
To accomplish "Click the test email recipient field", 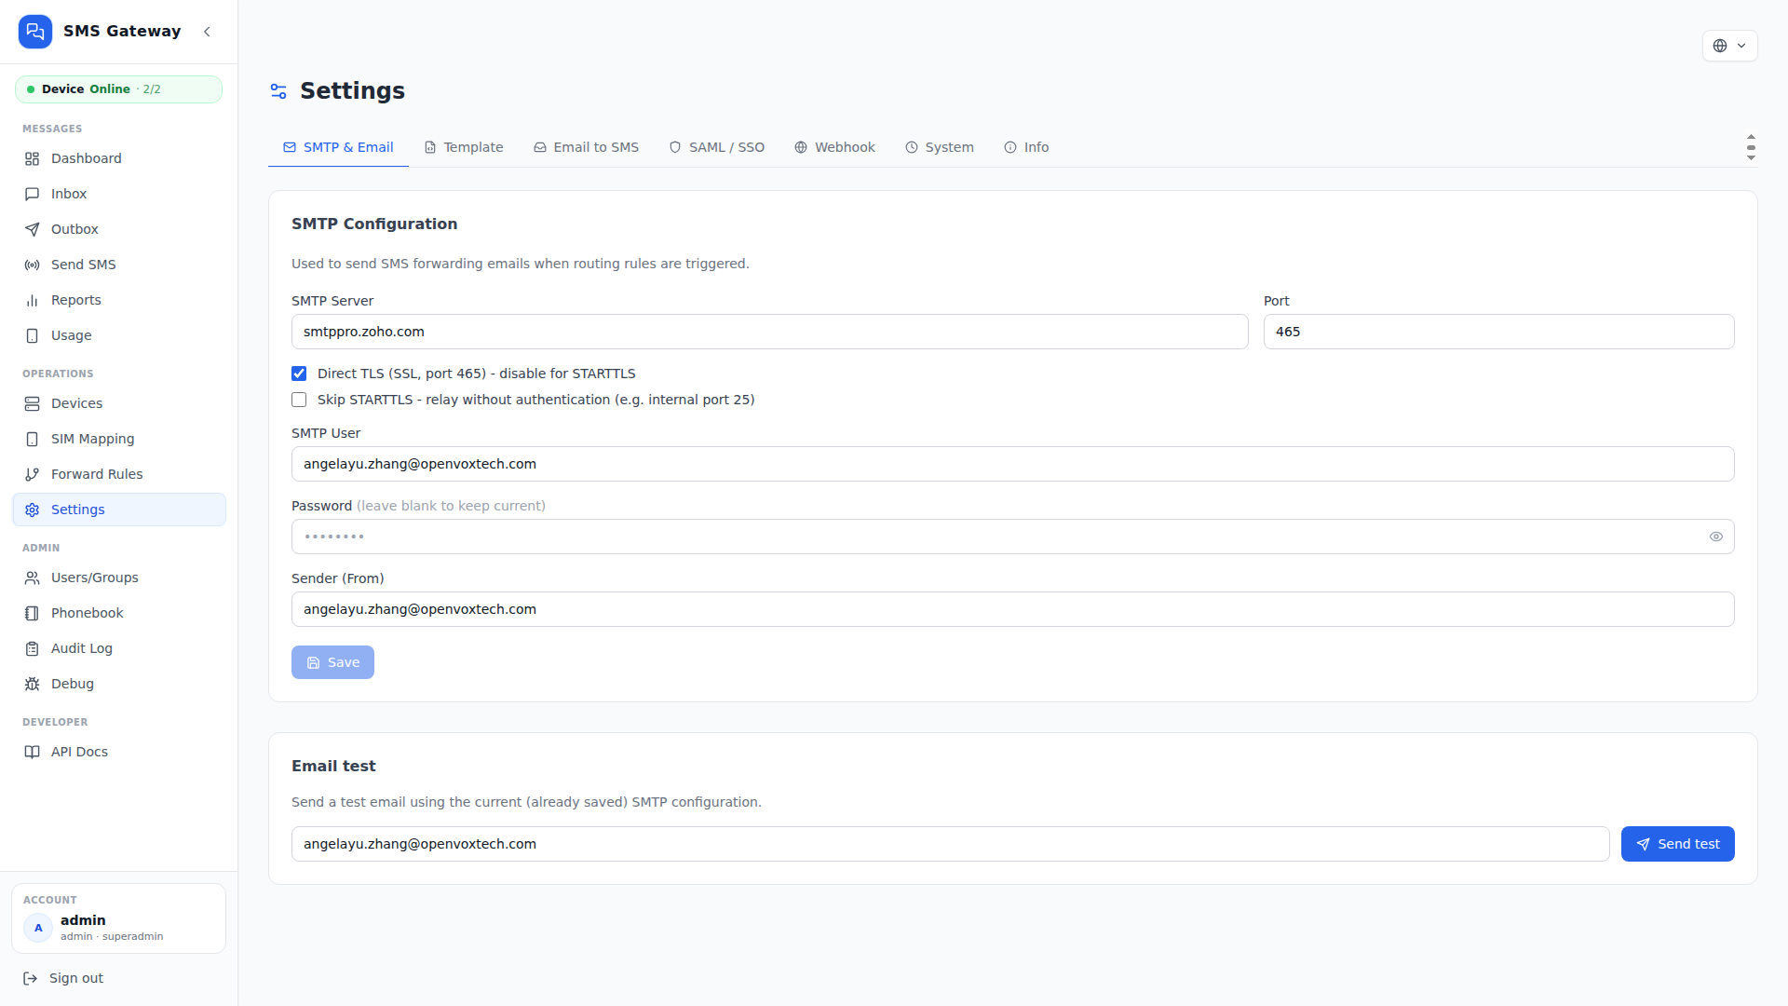I will 950,844.
